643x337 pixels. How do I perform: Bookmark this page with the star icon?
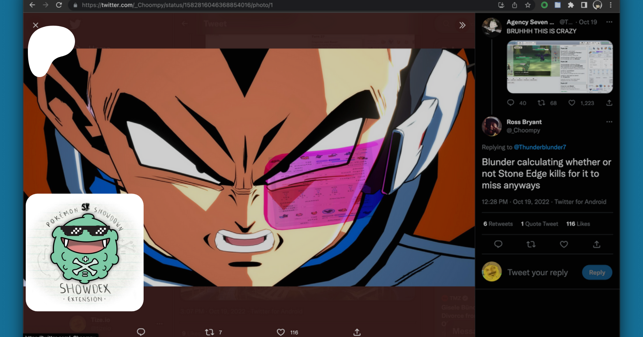pyautogui.click(x=528, y=5)
